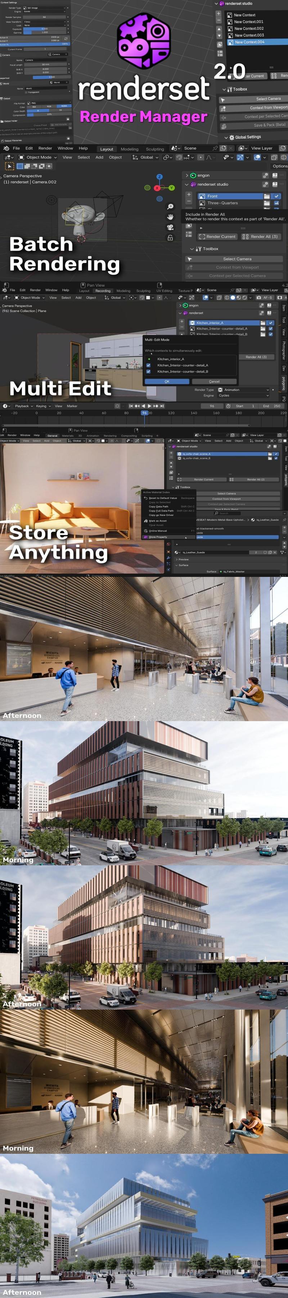Toggle iq_sofa-chair_scene_B render checkbox
Viewport: 288px width, 1298px height.
point(276,458)
